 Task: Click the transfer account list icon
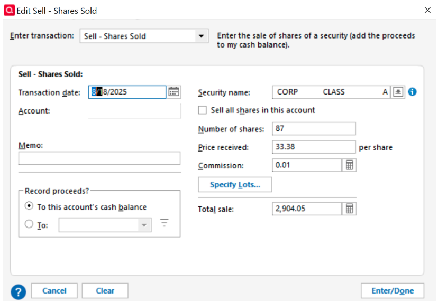pyautogui.click(x=164, y=224)
